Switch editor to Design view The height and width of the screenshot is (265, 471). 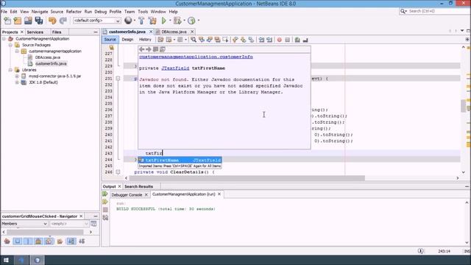coord(127,39)
